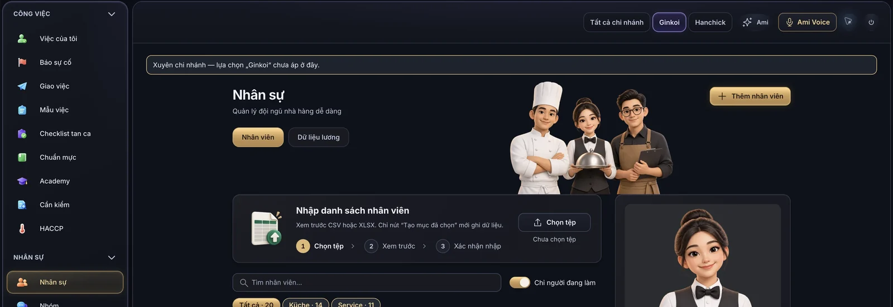Click the Cần kiểm document icon
Screen dimensions: 893x307
click(22, 205)
